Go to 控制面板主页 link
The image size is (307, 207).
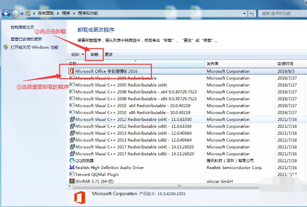[23, 27]
